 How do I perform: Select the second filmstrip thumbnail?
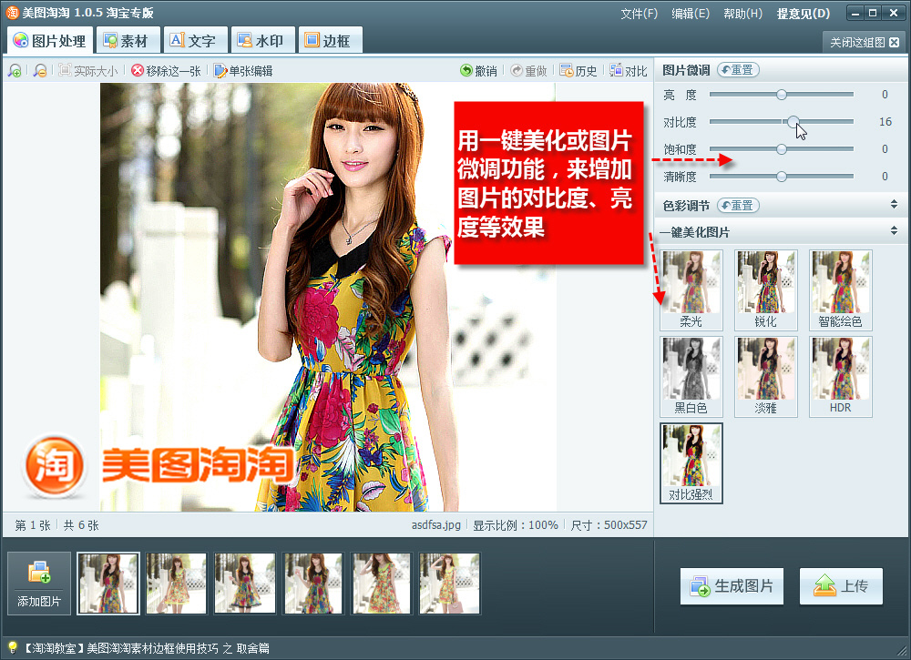[177, 584]
